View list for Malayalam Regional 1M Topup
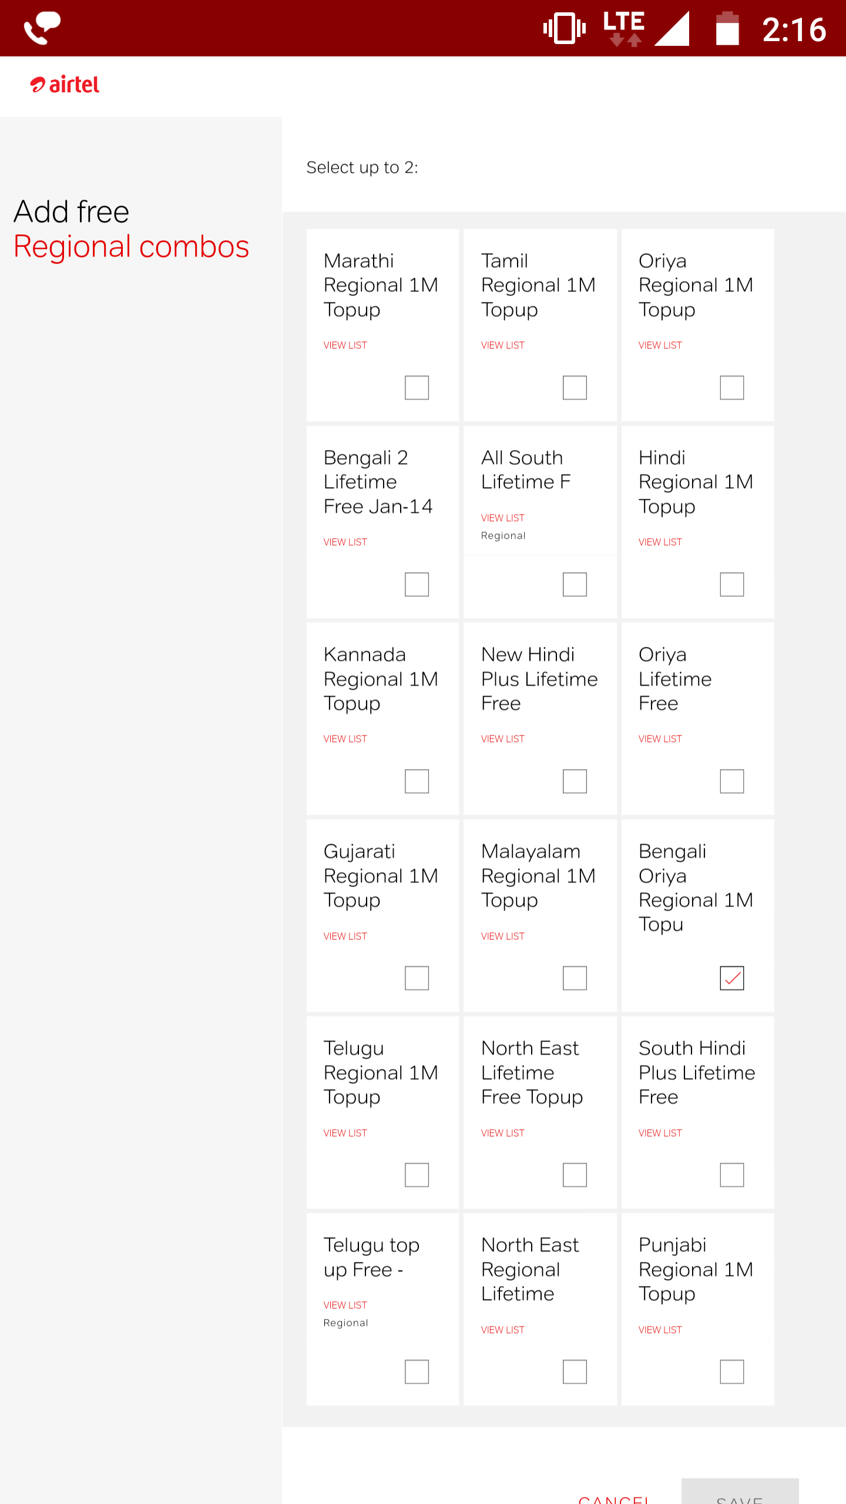Screen dimensions: 846x1504 502,936
